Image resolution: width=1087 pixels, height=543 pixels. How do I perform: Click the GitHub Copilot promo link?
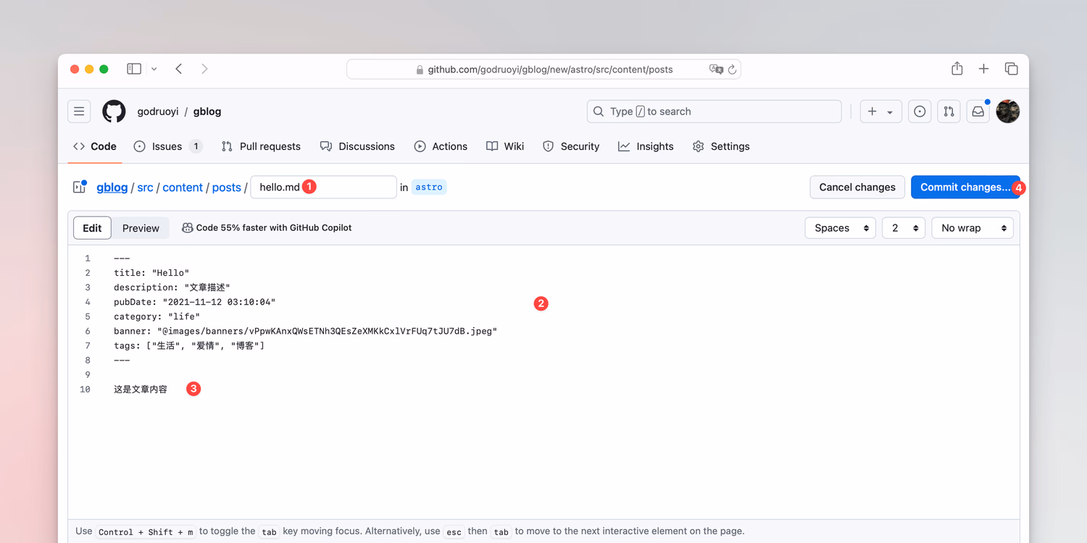[x=267, y=227]
